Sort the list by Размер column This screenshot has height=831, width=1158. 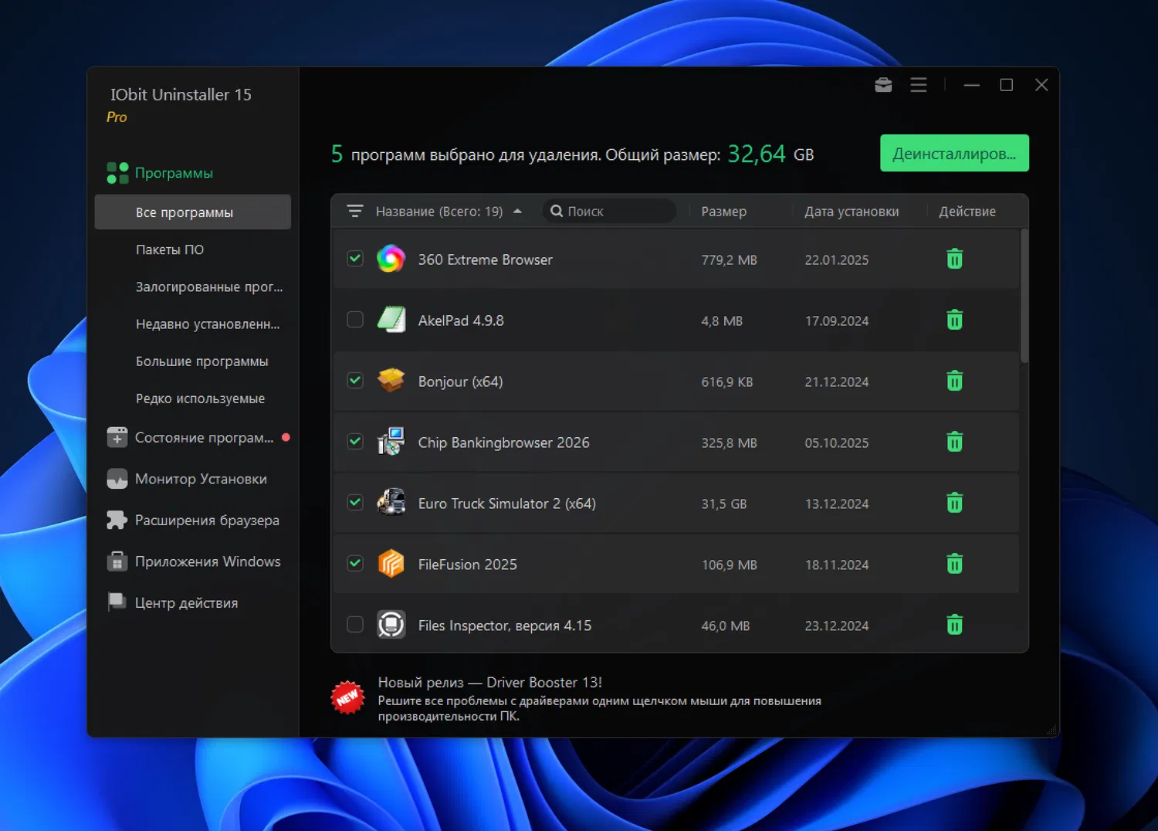(x=723, y=212)
